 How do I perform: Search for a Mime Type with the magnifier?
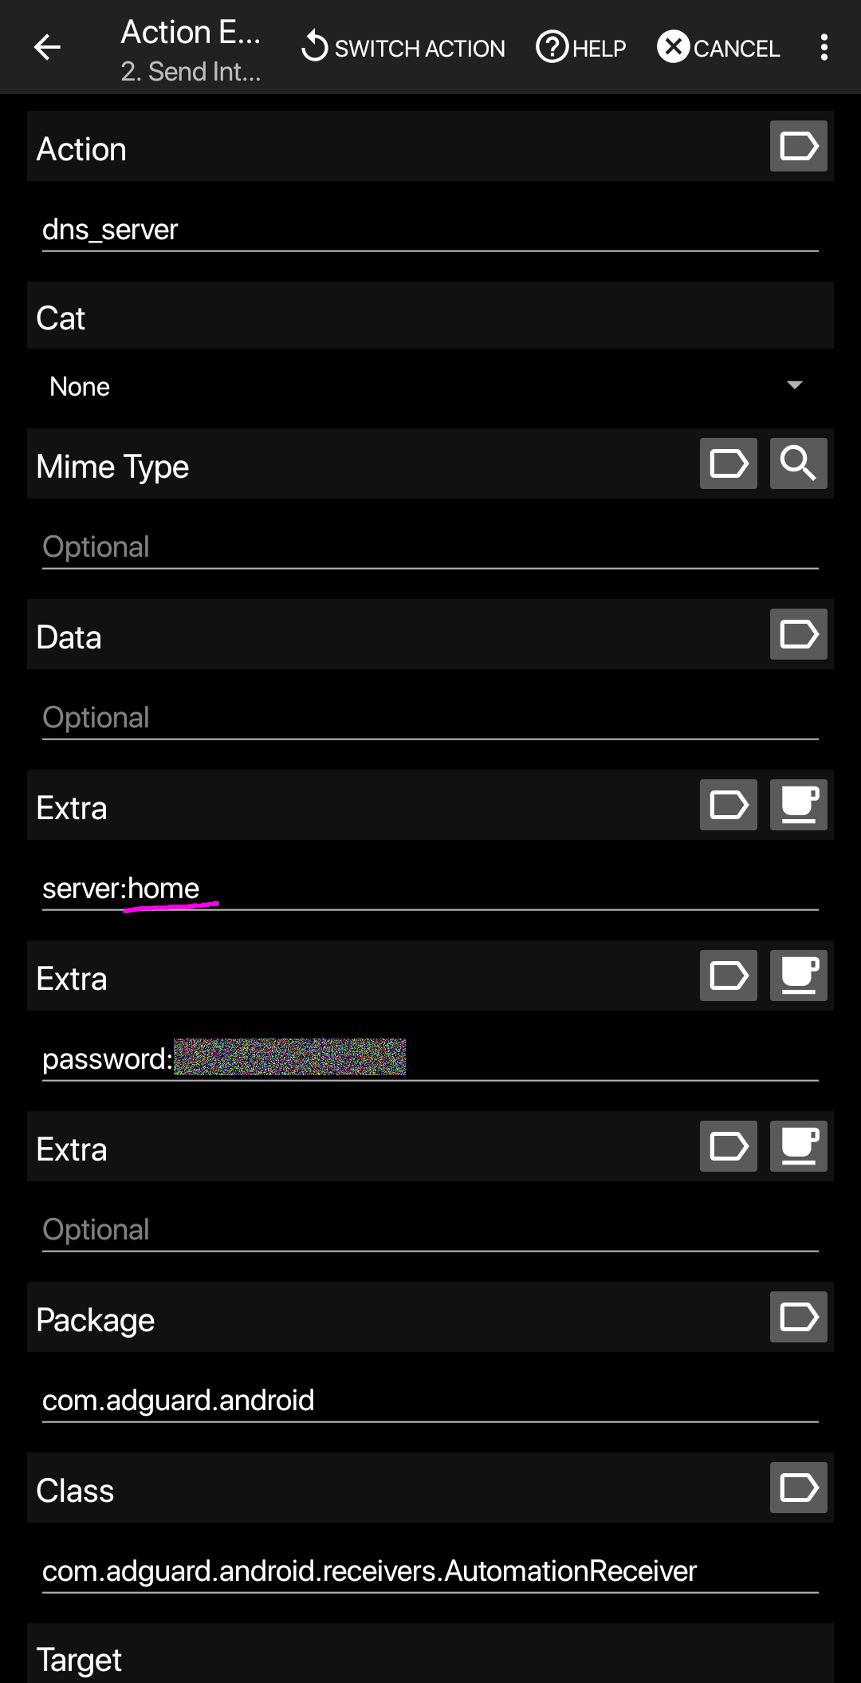click(x=798, y=463)
